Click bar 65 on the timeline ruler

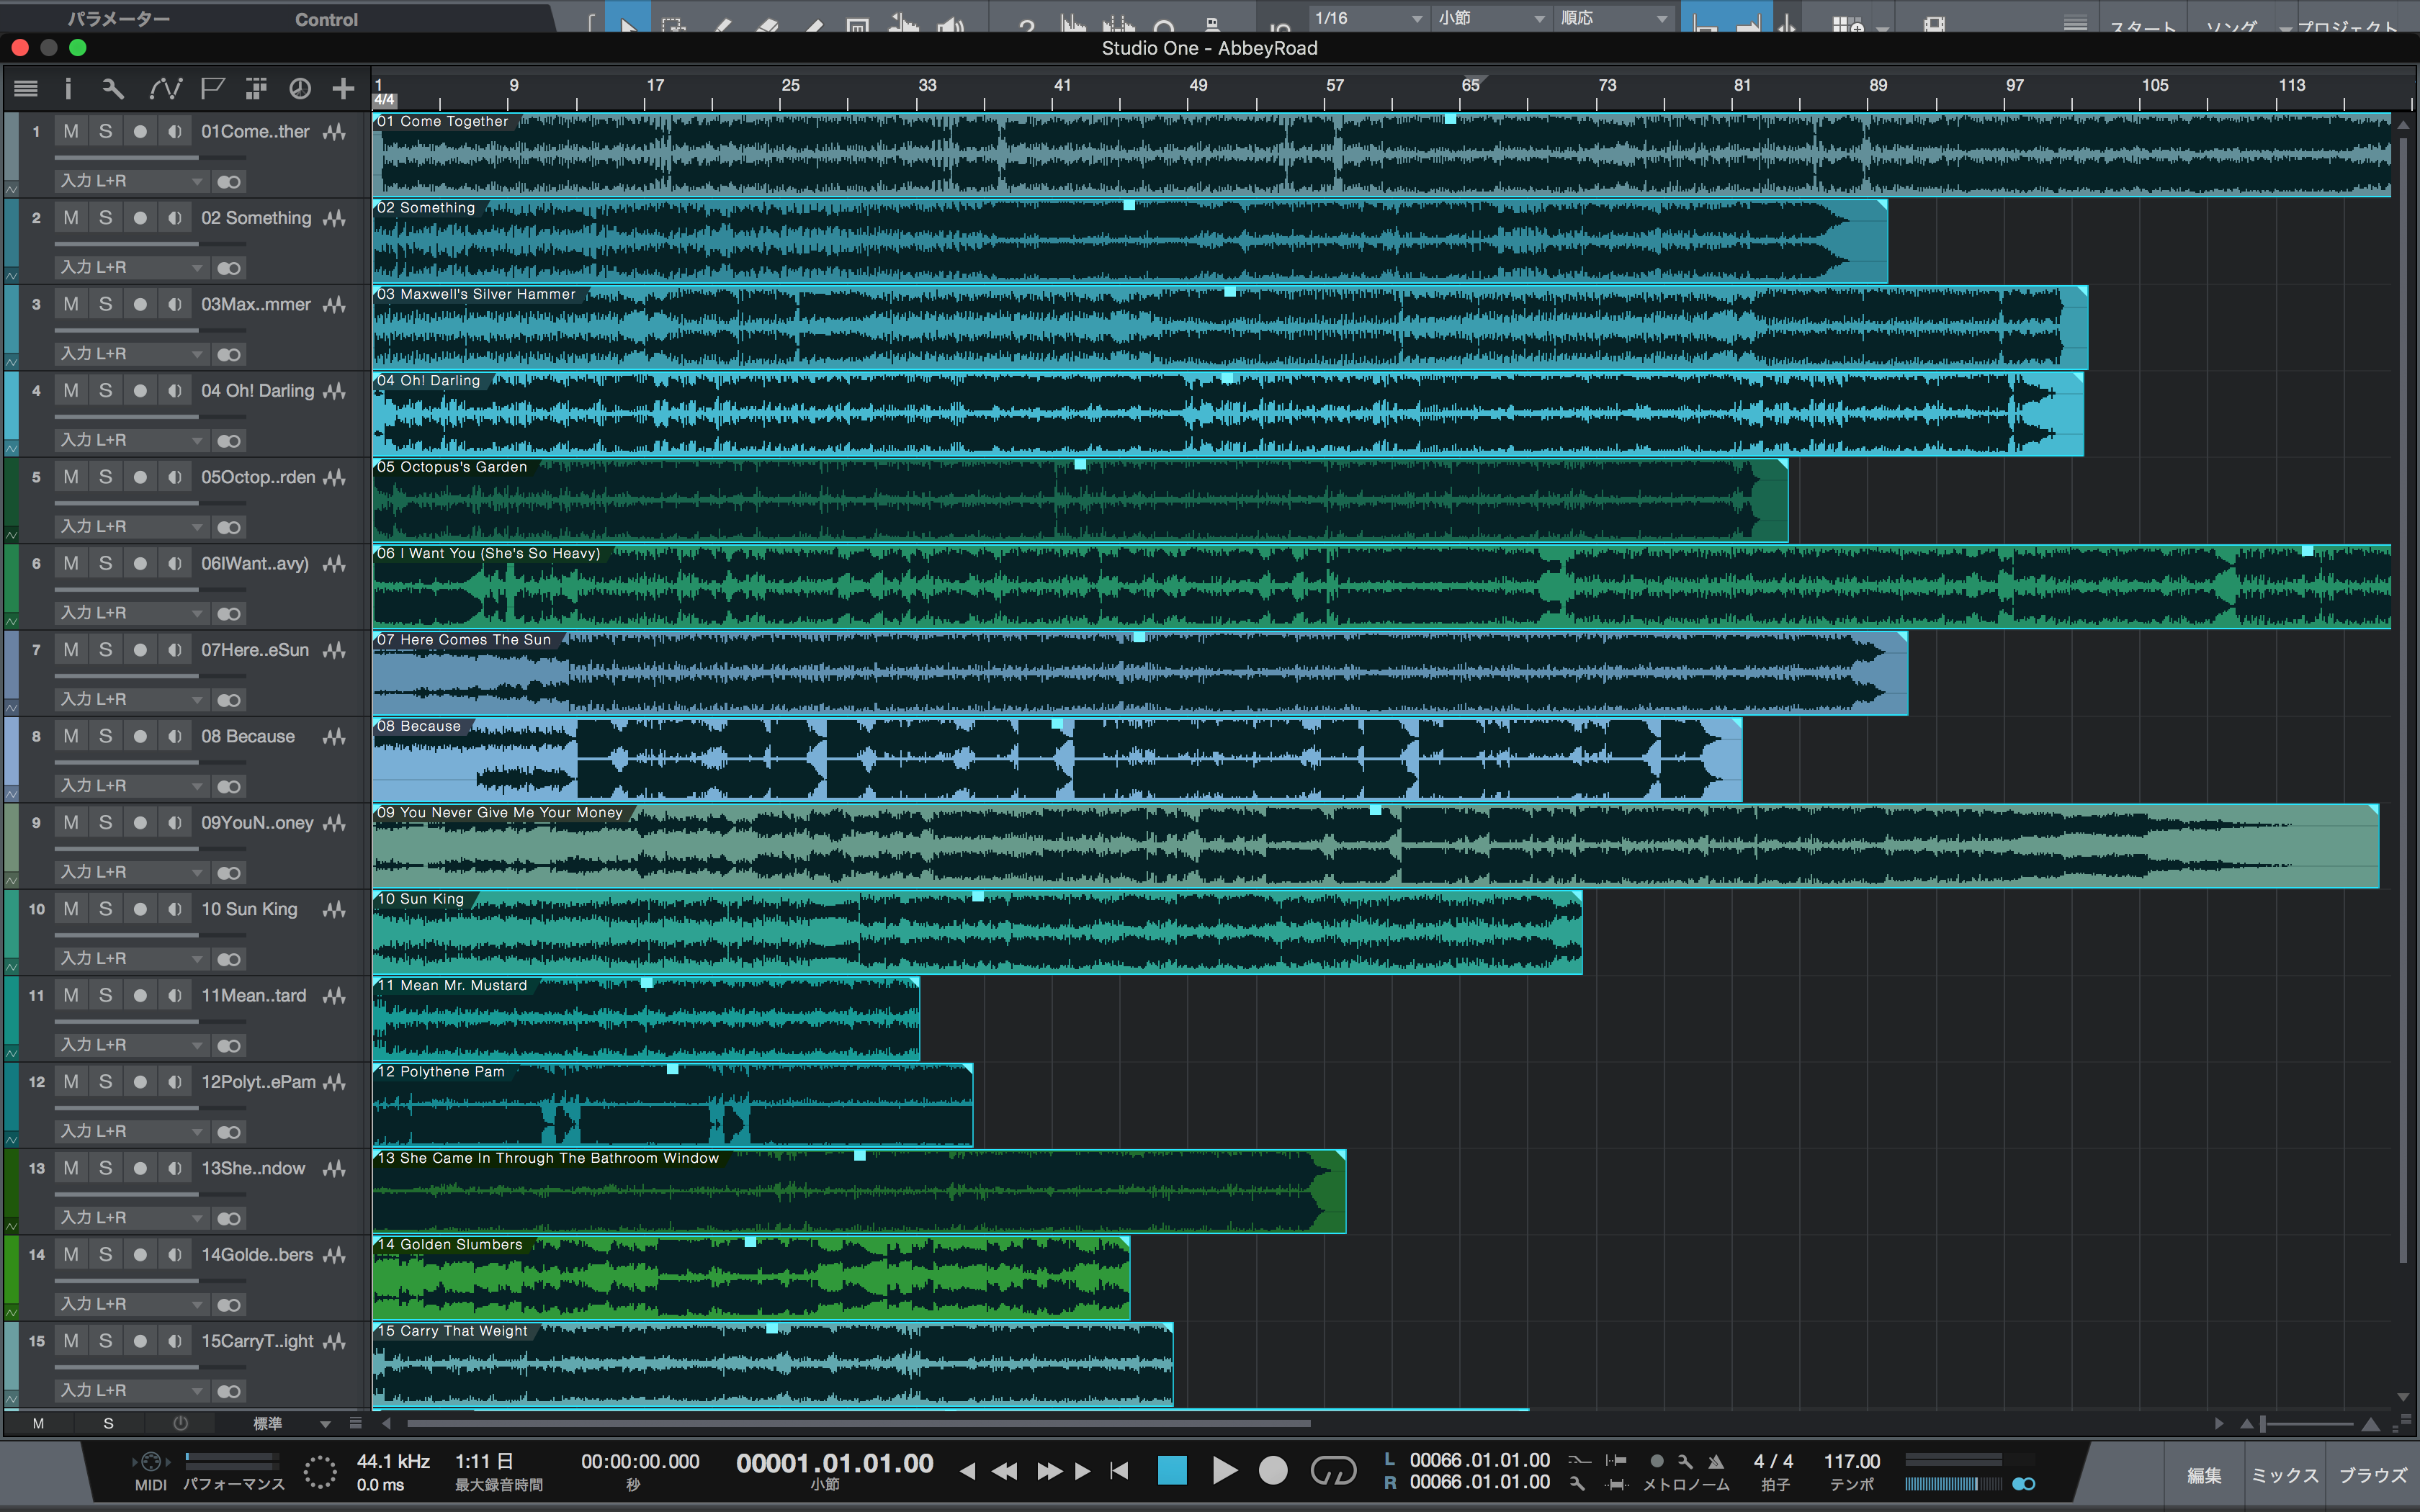tap(1470, 86)
